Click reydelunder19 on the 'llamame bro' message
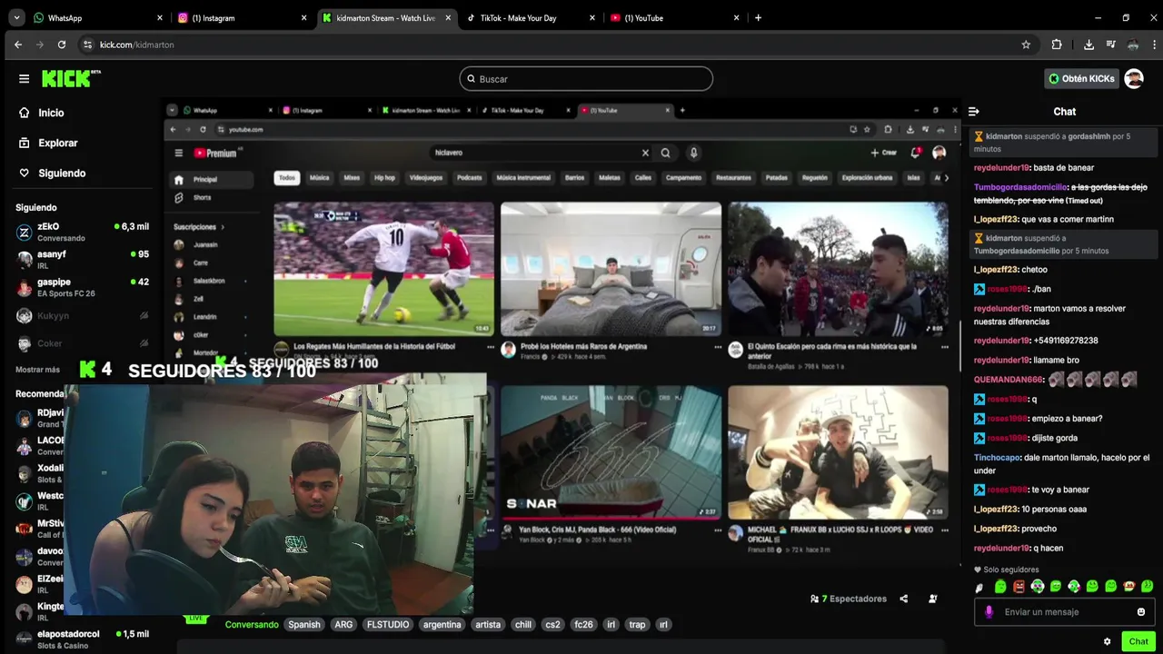The height and width of the screenshot is (654, 1163). coord(1001,361)
